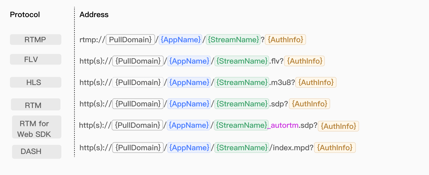Select StreamName tag in the HLS address
Viewport: 429px width, 175px height.
point(242,82)
